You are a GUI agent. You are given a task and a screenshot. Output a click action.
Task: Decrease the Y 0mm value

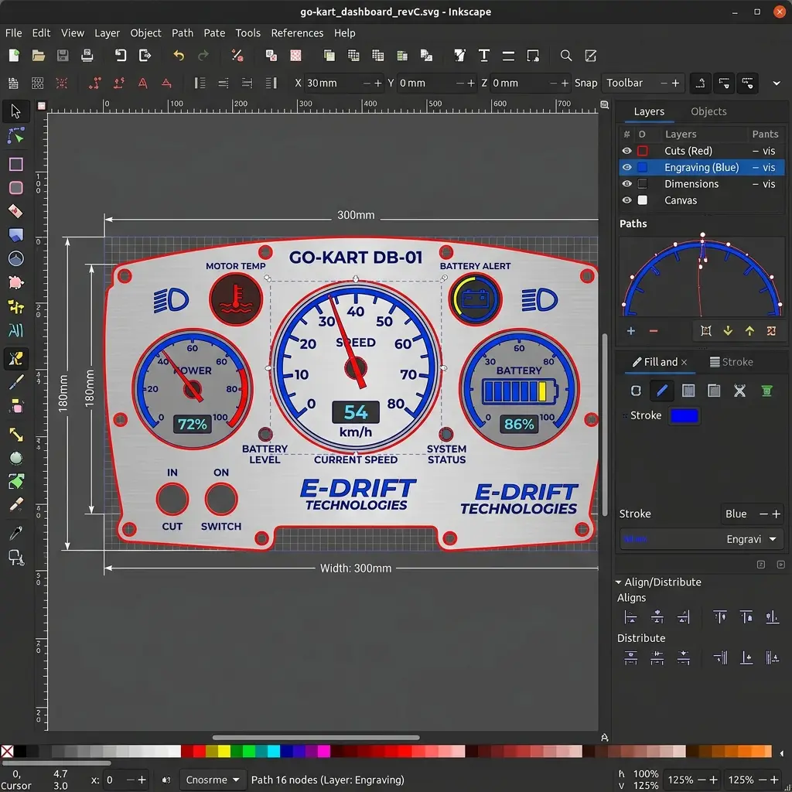pyautogui.click(x=459, y=84)
